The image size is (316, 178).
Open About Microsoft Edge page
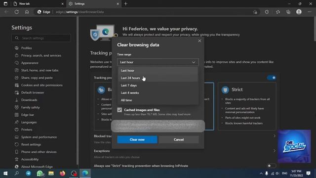37,167
